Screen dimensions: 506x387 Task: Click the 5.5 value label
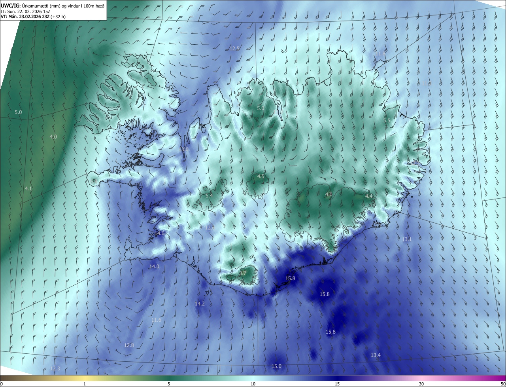point(387,120)
